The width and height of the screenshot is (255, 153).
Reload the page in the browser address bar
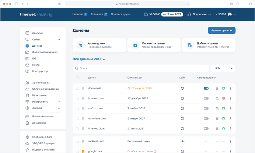[x=188, y=4]
